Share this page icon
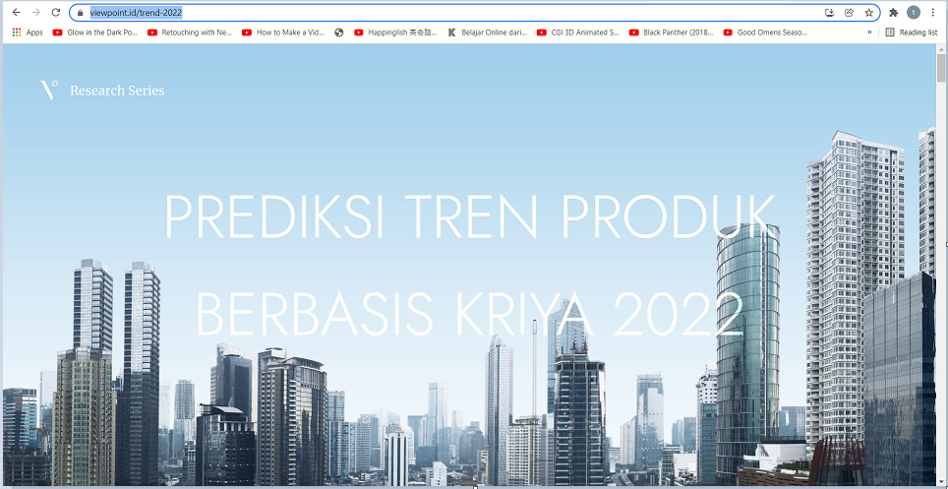948x489 pixels. (x=849, y=12)
